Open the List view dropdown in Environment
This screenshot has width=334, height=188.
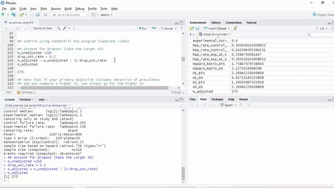321,28
